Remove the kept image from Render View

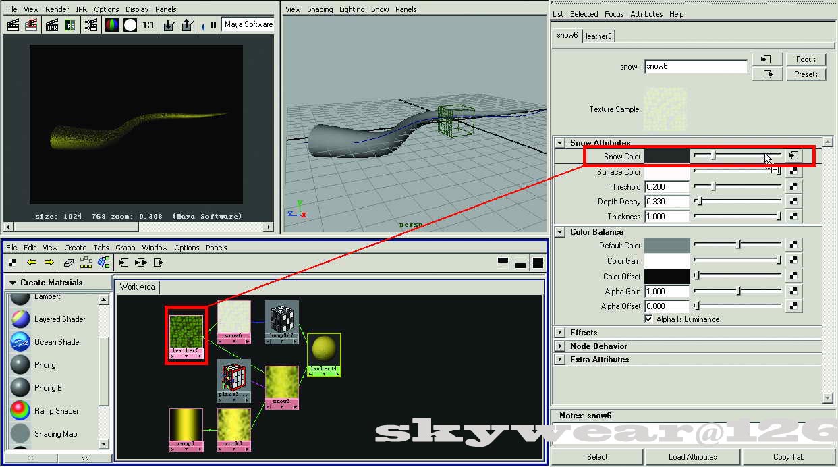tap(188, 25)
